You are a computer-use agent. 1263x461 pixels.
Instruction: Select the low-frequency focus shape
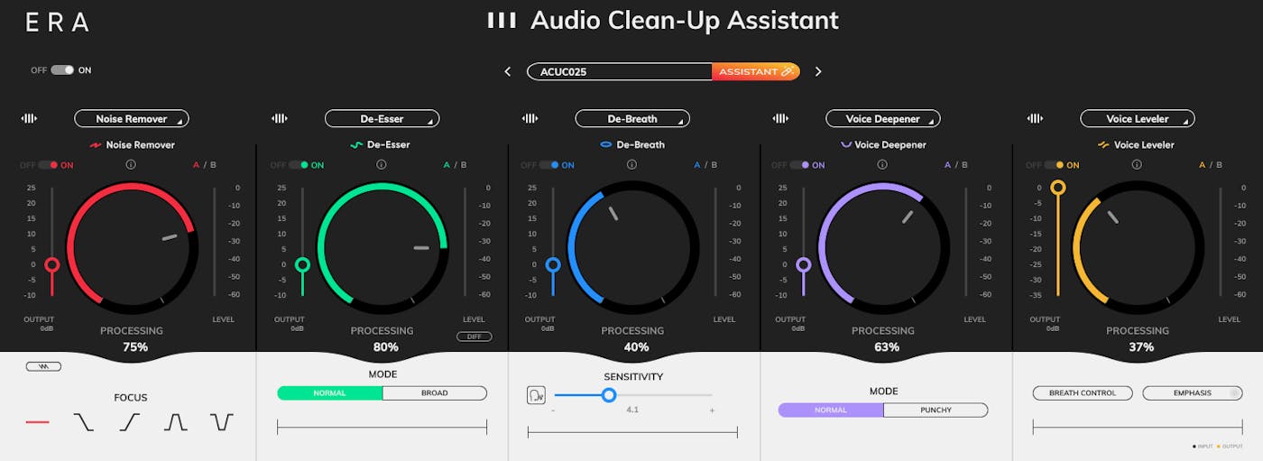pos(84,421)
